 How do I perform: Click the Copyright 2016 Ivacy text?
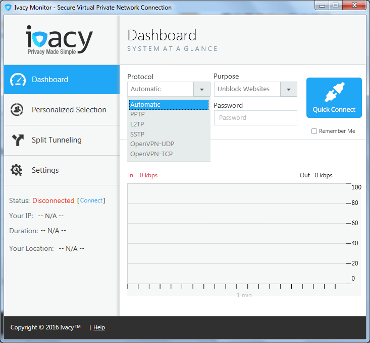click(45, 327)
